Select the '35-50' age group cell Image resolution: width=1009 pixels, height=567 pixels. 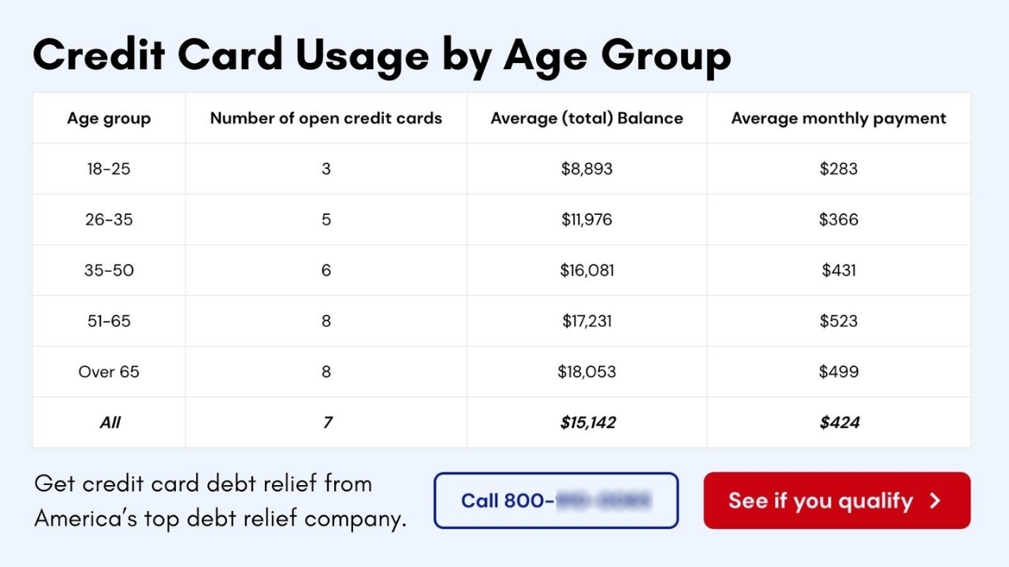click(x=109, y=270)
